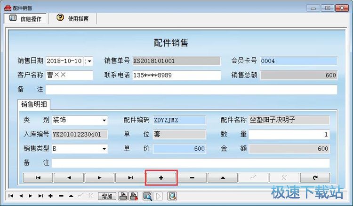Minimize the 配件销售 window
The width and height of the screenshot is (353, 206).
pos(313,8)
